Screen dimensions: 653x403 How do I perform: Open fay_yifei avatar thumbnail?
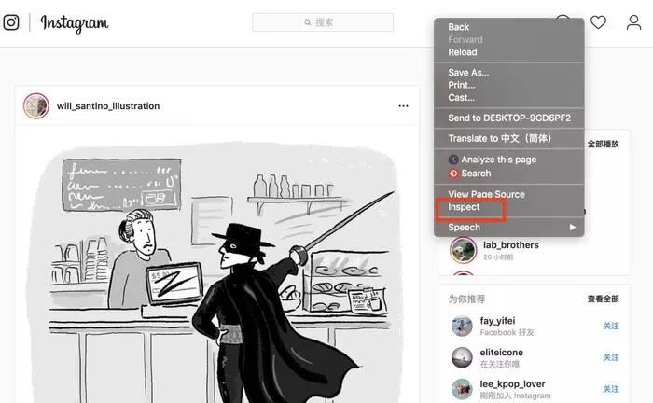tap(463, 326)
